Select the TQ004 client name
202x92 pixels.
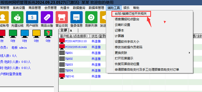point(69,71)
